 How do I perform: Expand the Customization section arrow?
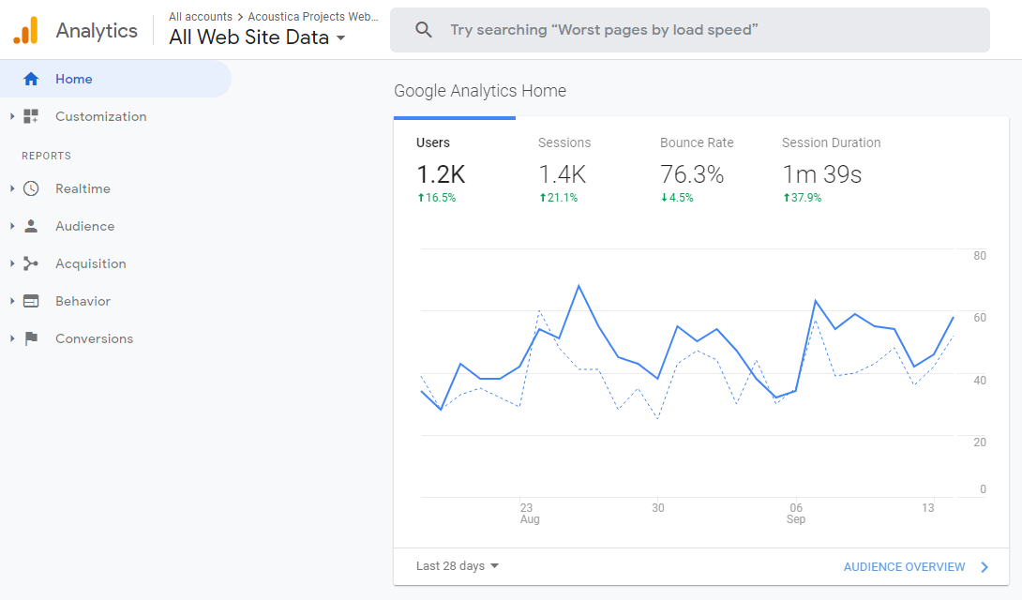[12, 117]
